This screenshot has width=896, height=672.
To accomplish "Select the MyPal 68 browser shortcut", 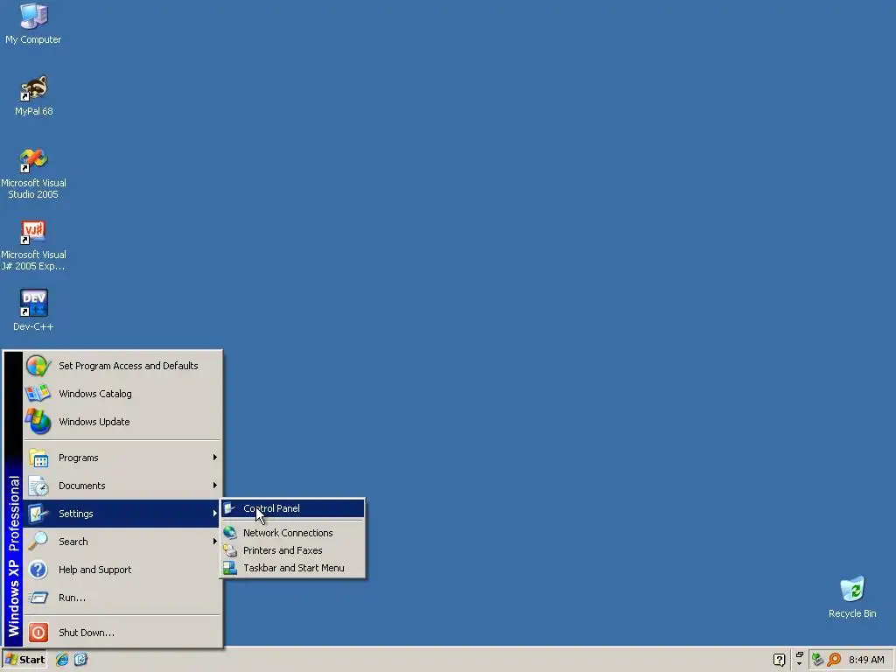I will (x=33, y=95).
